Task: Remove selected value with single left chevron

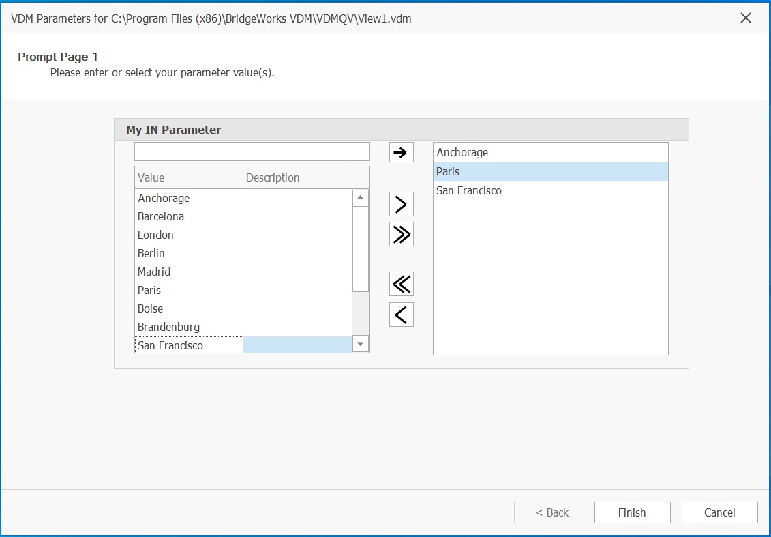Action: 402,315
